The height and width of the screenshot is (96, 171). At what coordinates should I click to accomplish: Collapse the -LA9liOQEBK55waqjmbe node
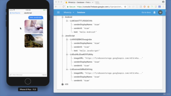click(67, 39)
